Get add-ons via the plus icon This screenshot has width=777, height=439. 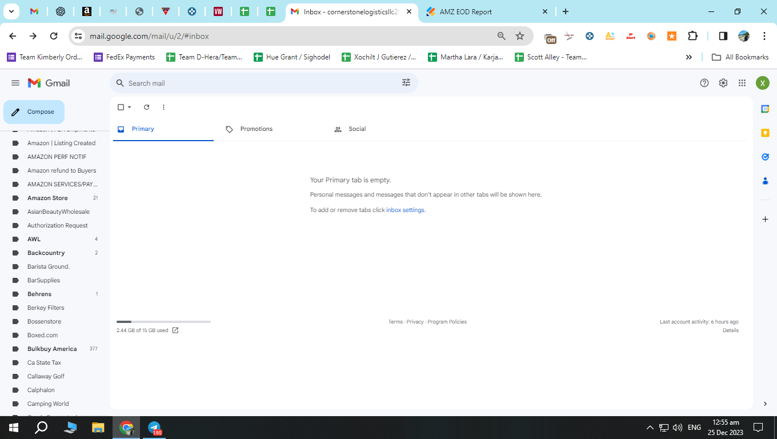coord(765,219)
